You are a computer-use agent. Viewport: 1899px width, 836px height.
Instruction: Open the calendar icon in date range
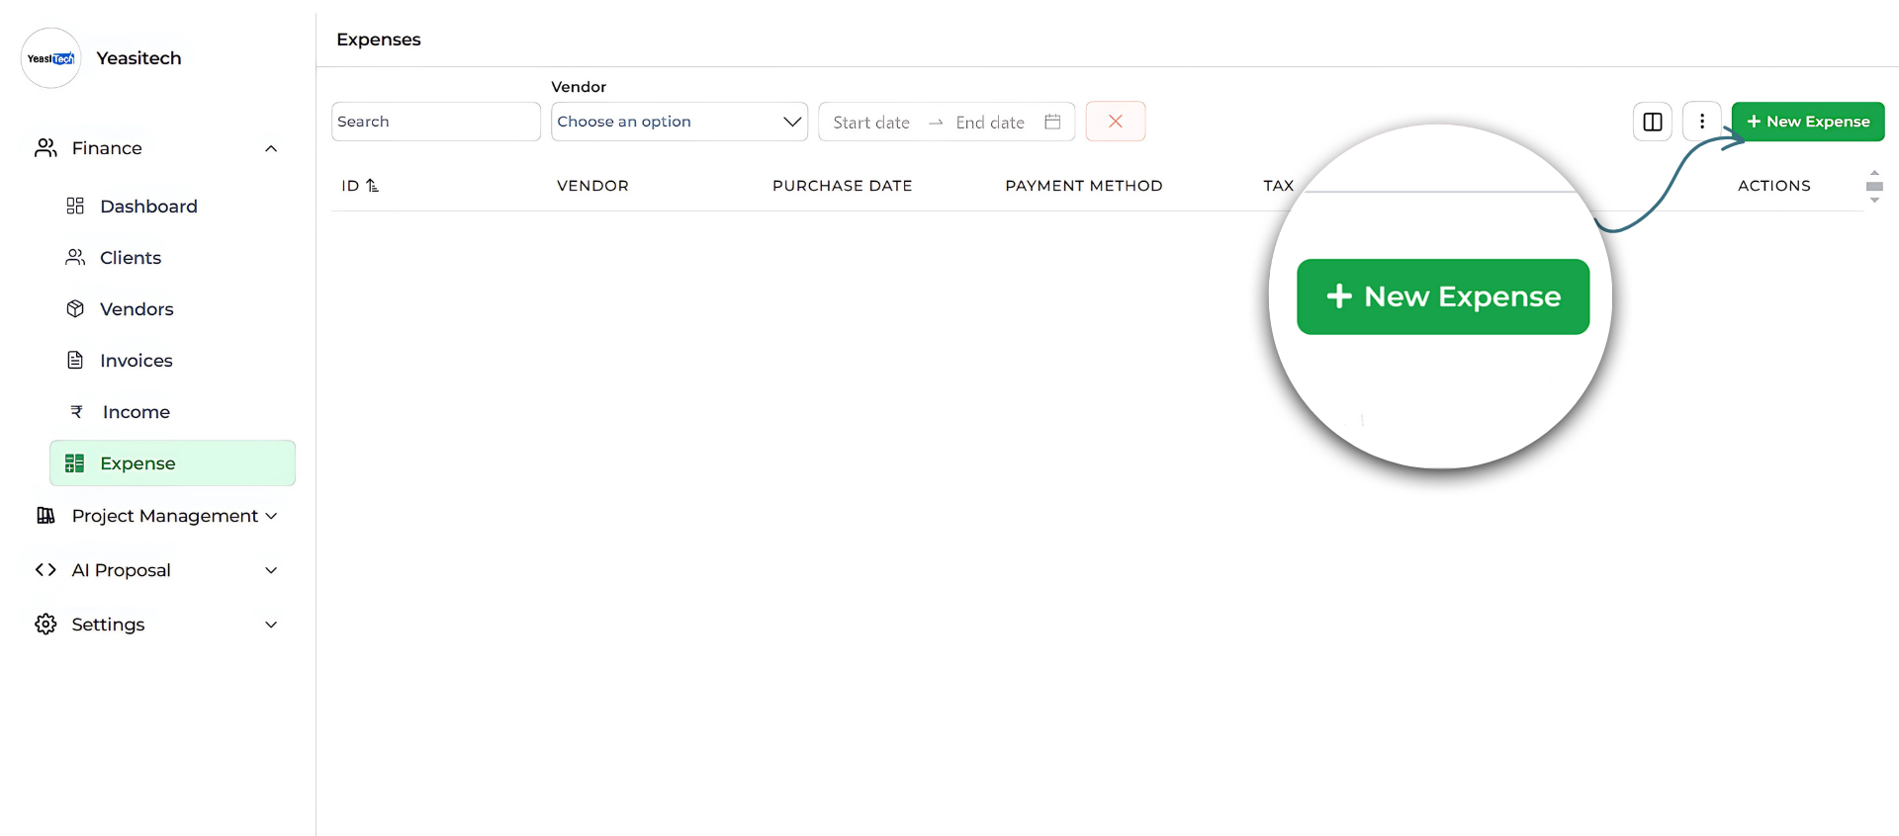click(x=1052, y=122)
